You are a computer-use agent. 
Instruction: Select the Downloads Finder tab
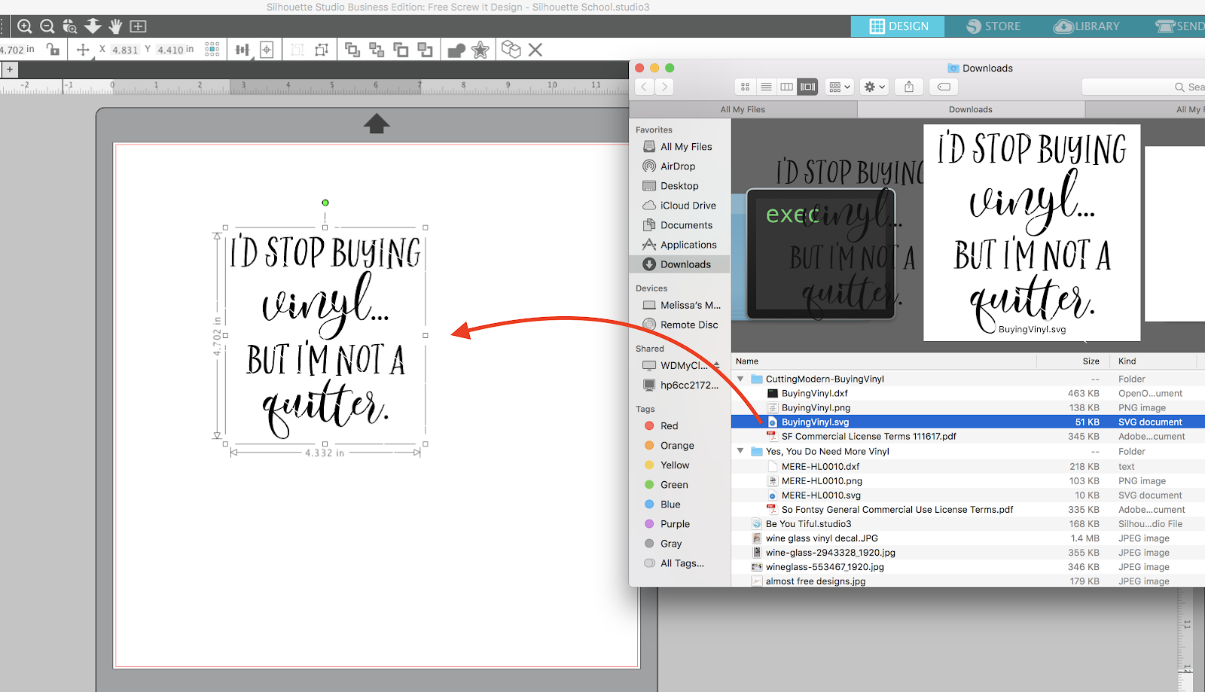coord(971,110)
